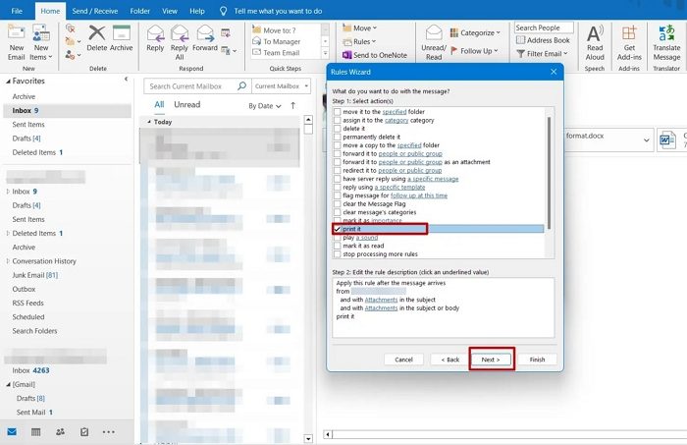Click Cancel in Rules Wizard
The image size is (687, 445).
tap(403, 360)
